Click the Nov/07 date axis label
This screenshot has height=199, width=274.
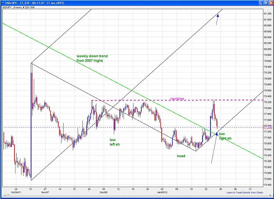click(45, 192)
